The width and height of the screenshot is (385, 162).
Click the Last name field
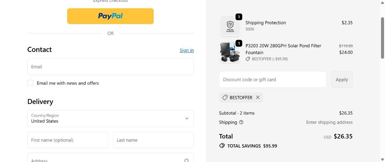point(153,140)
